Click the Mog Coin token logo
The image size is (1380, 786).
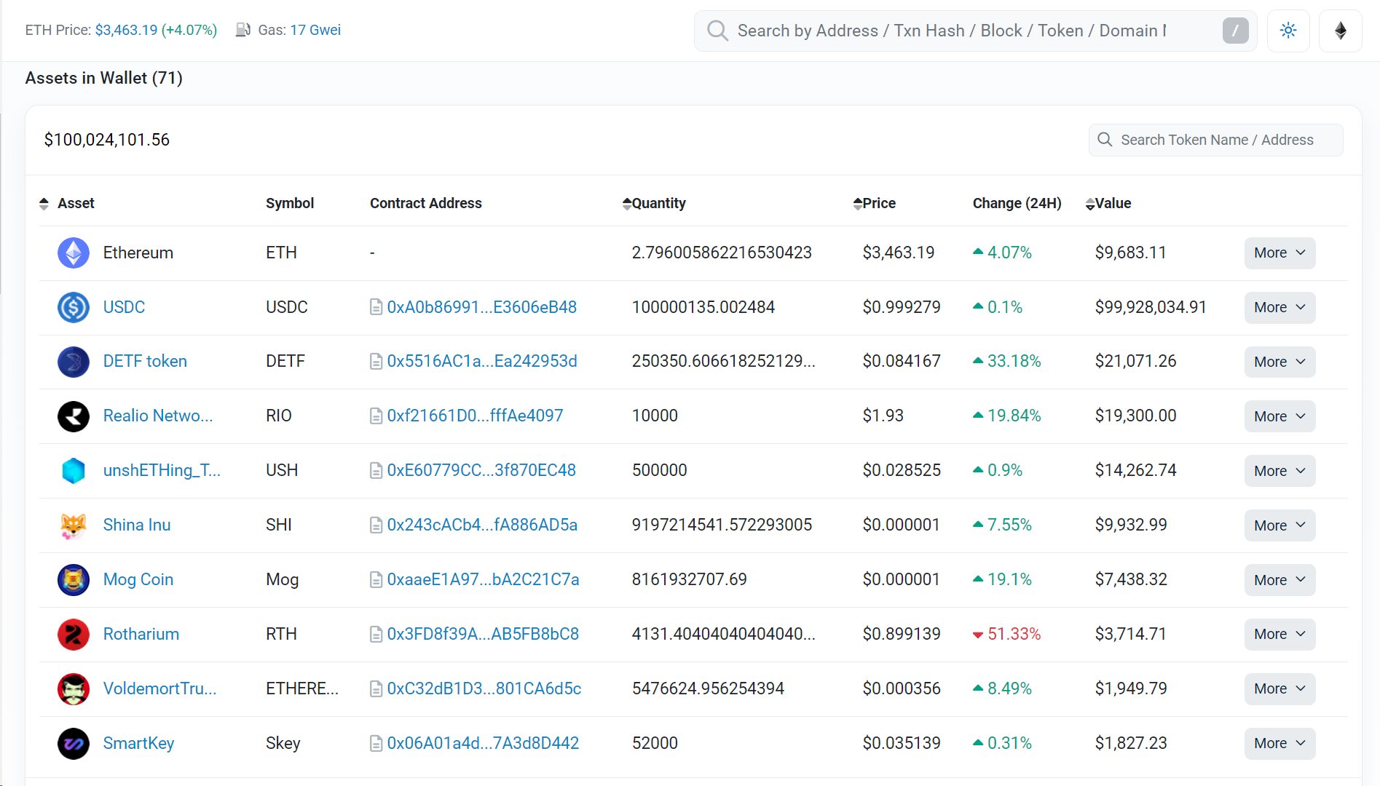(x=74, y=580)
